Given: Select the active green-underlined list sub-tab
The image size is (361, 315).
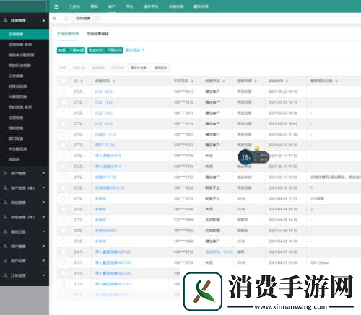Looking at the screenshot, I should (68, 34).
